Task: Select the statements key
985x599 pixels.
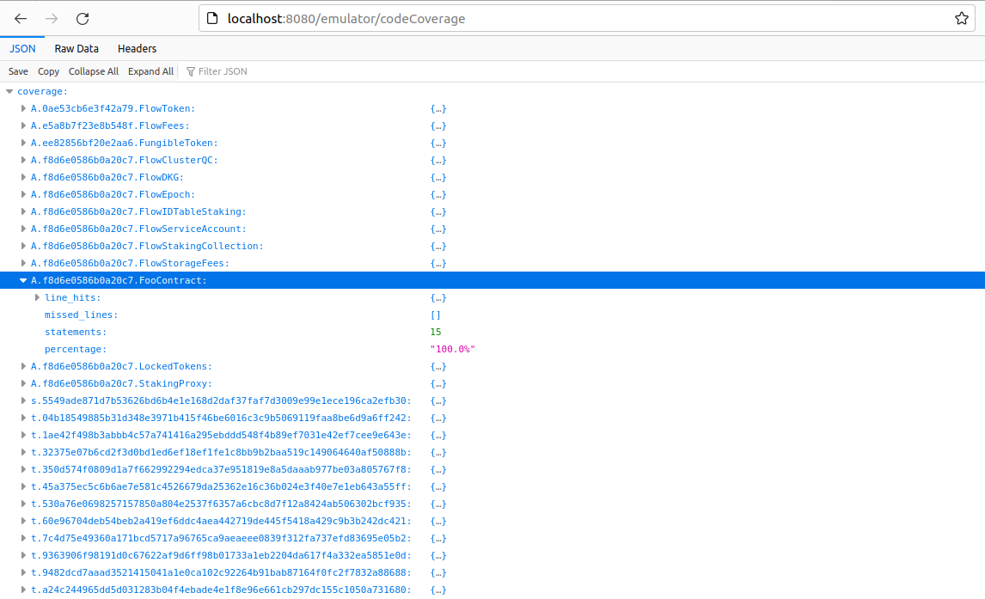Action: coord(76,332)
